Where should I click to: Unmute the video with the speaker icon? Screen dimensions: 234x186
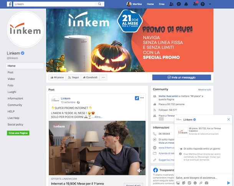(x=139, y=170)
